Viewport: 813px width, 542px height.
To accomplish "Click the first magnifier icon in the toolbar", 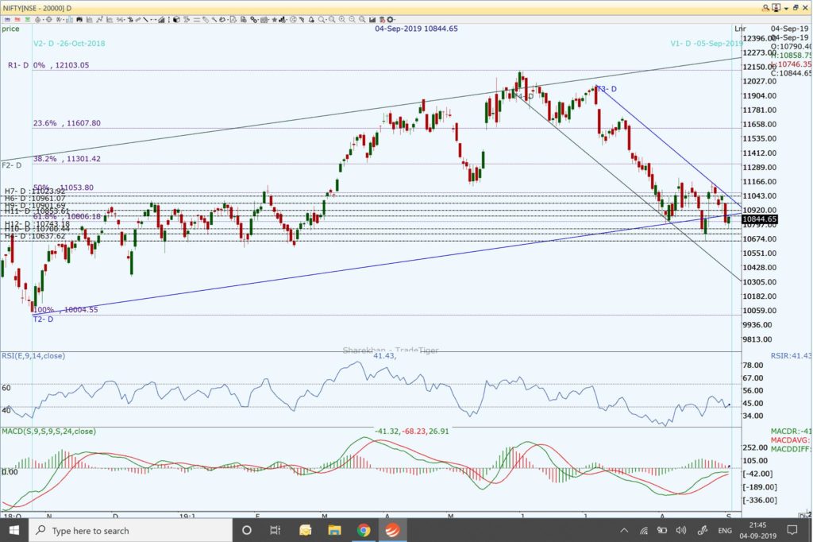I will (322, 20).
